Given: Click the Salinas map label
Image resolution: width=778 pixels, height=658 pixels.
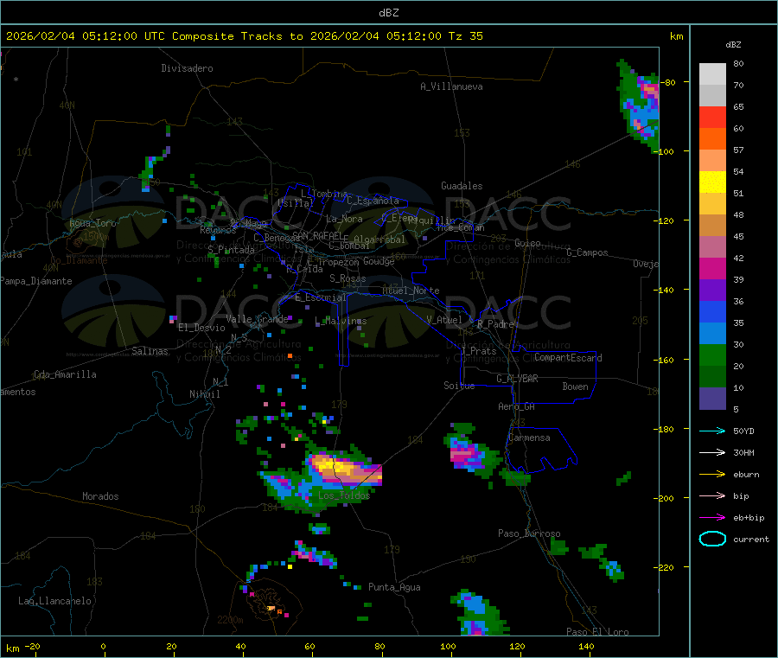Looking at the screenshot, I should tap(150, 351).
